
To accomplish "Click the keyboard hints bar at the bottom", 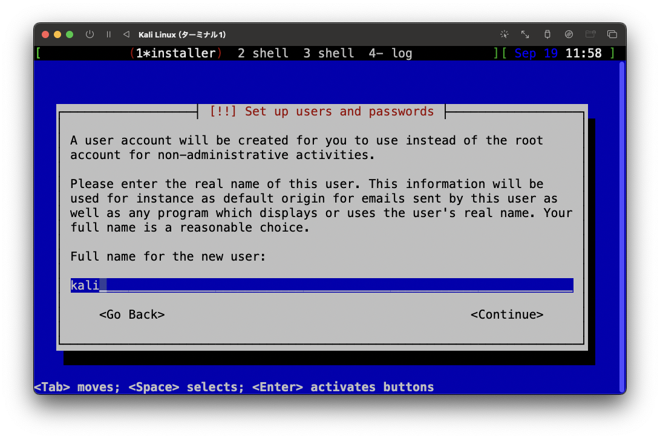I will pos(233,387).
